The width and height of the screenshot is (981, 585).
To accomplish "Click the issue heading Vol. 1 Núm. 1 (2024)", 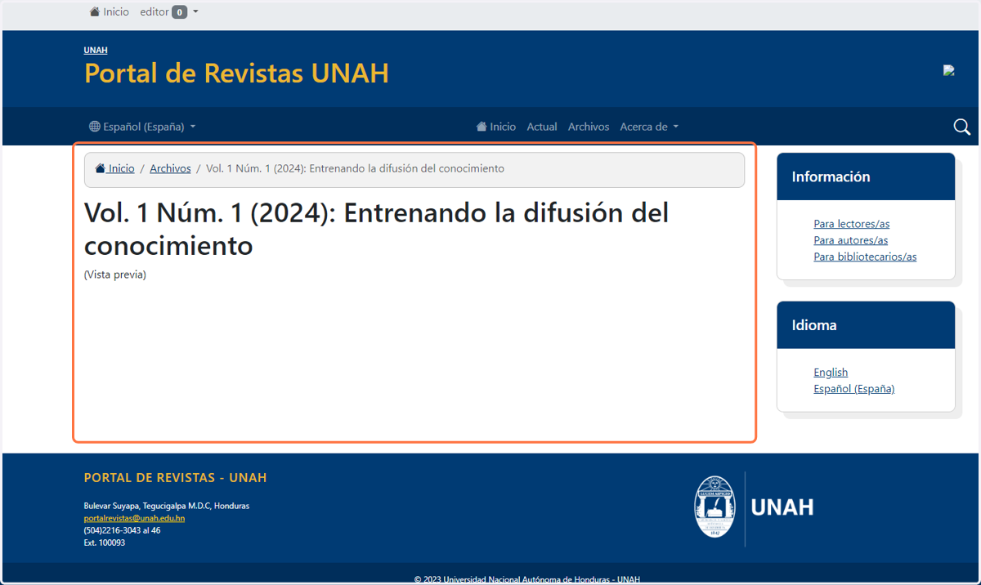I will click(x=376, y=230).
